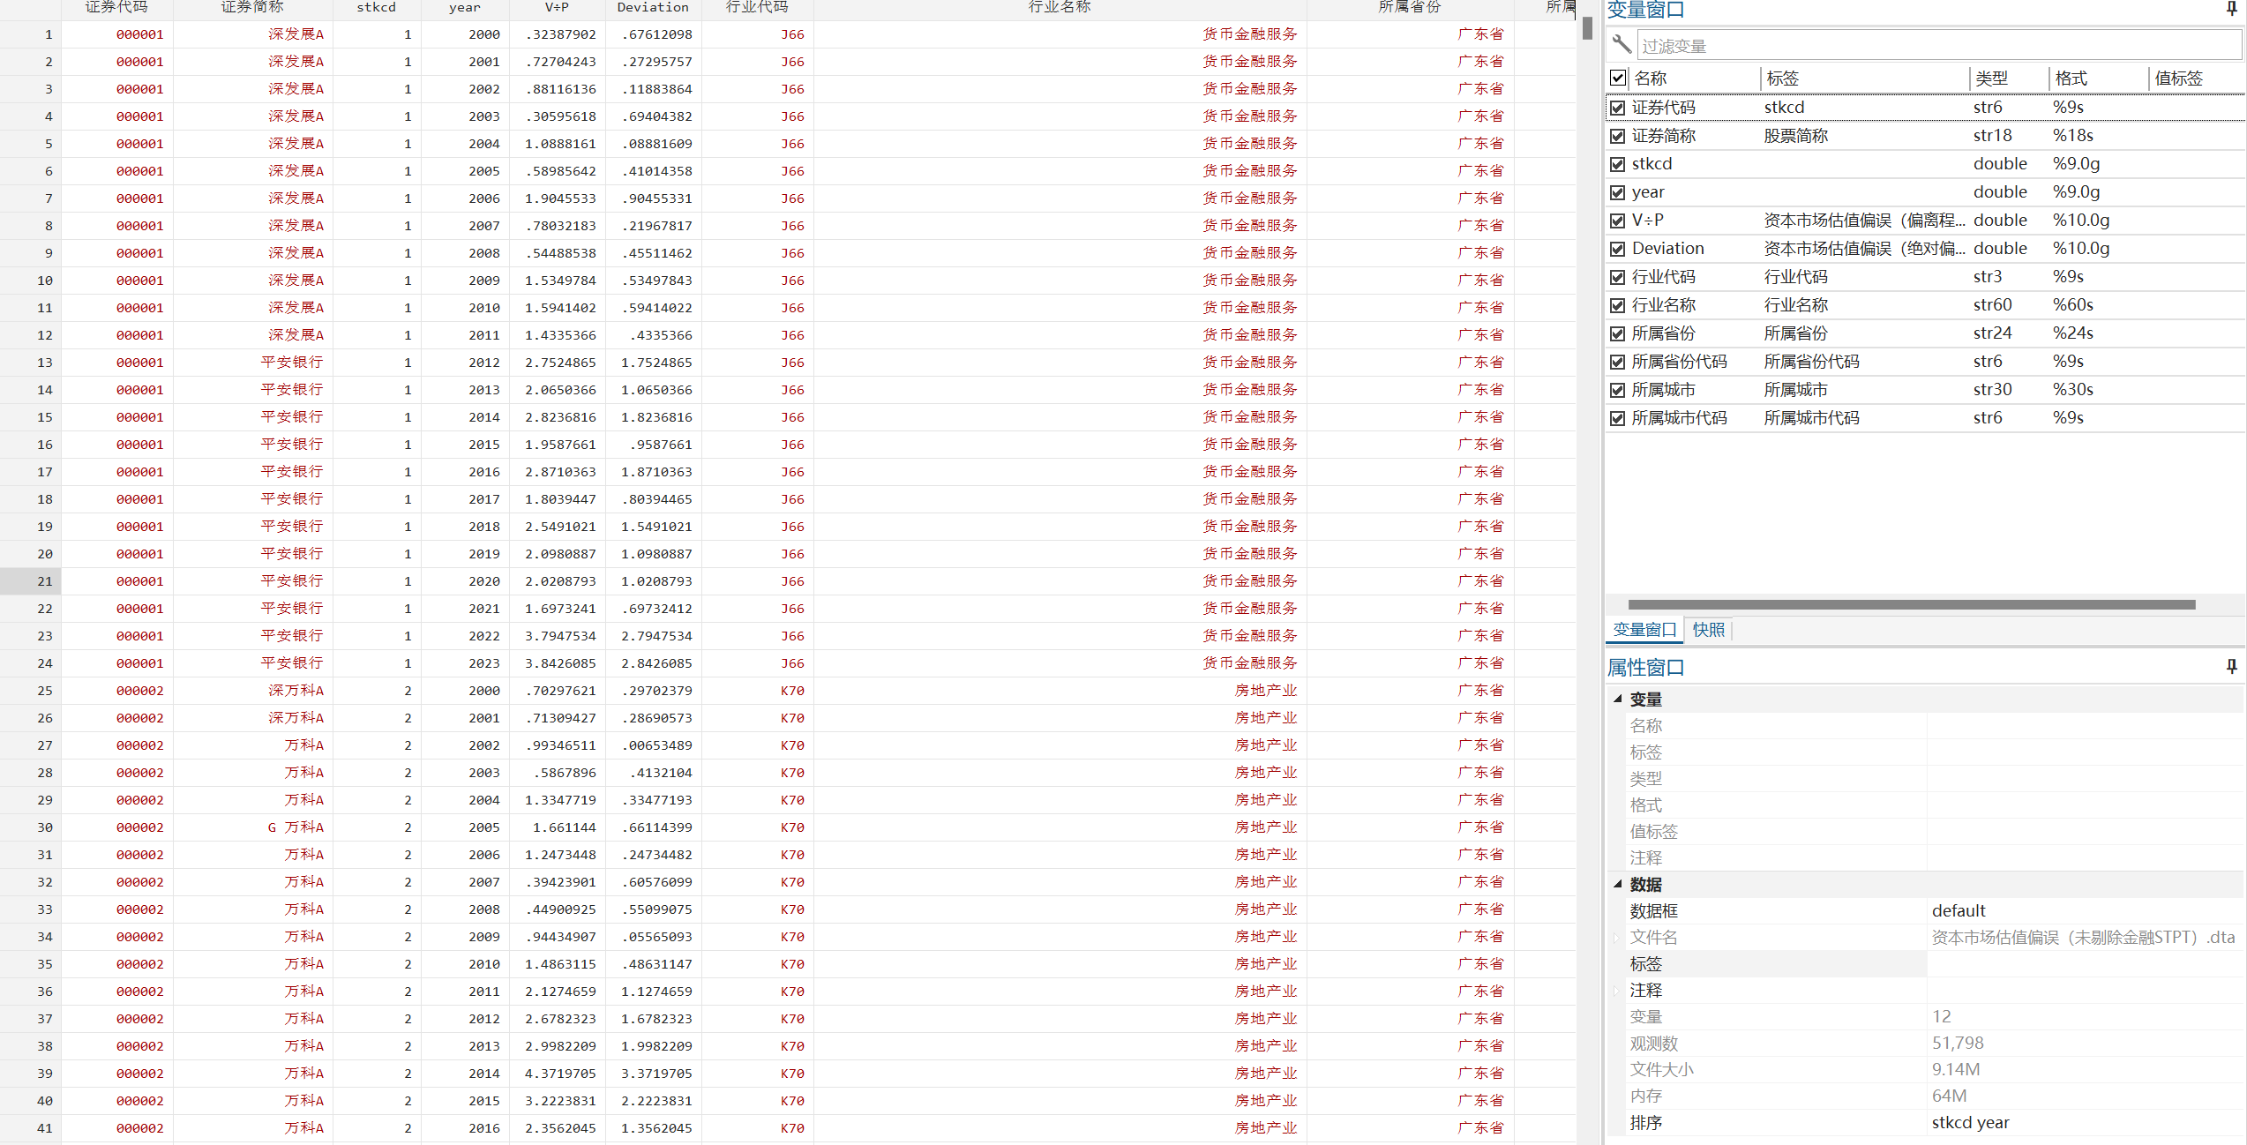Pin the 变量窗口 panel

point(2231,9)
